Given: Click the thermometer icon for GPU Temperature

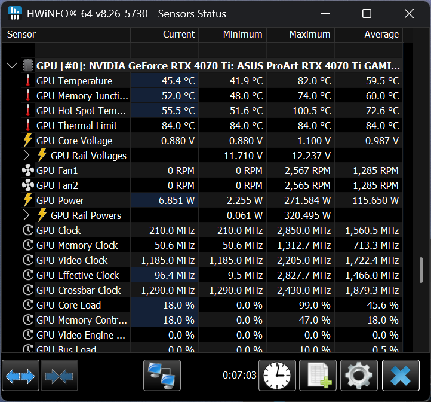Looking at the screenshot, I should pyautogui.click(x=28, y=80).
